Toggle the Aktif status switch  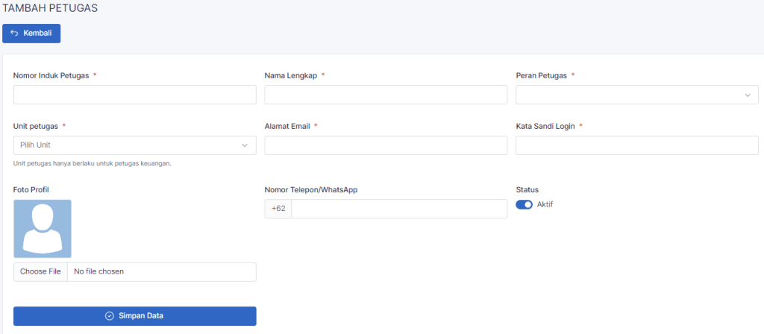point(524,204)
